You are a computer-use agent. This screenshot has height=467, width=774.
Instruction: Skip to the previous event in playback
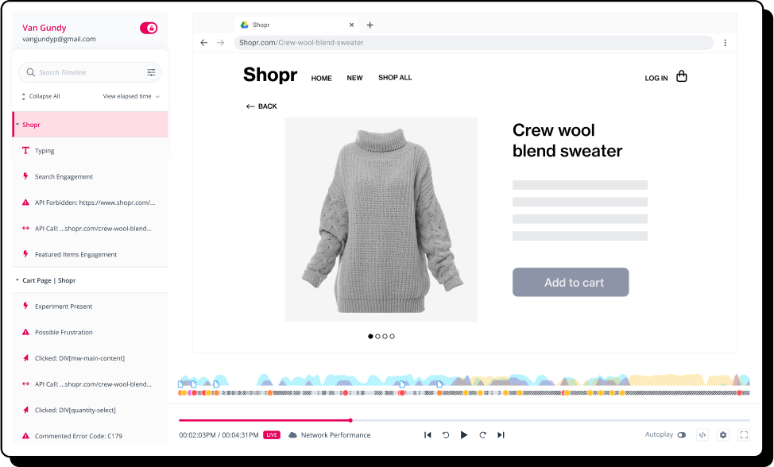pyautogui.click(x=428, y=435)
